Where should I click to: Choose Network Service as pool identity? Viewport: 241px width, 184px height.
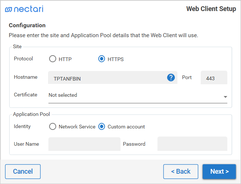(x=52, y=127)
